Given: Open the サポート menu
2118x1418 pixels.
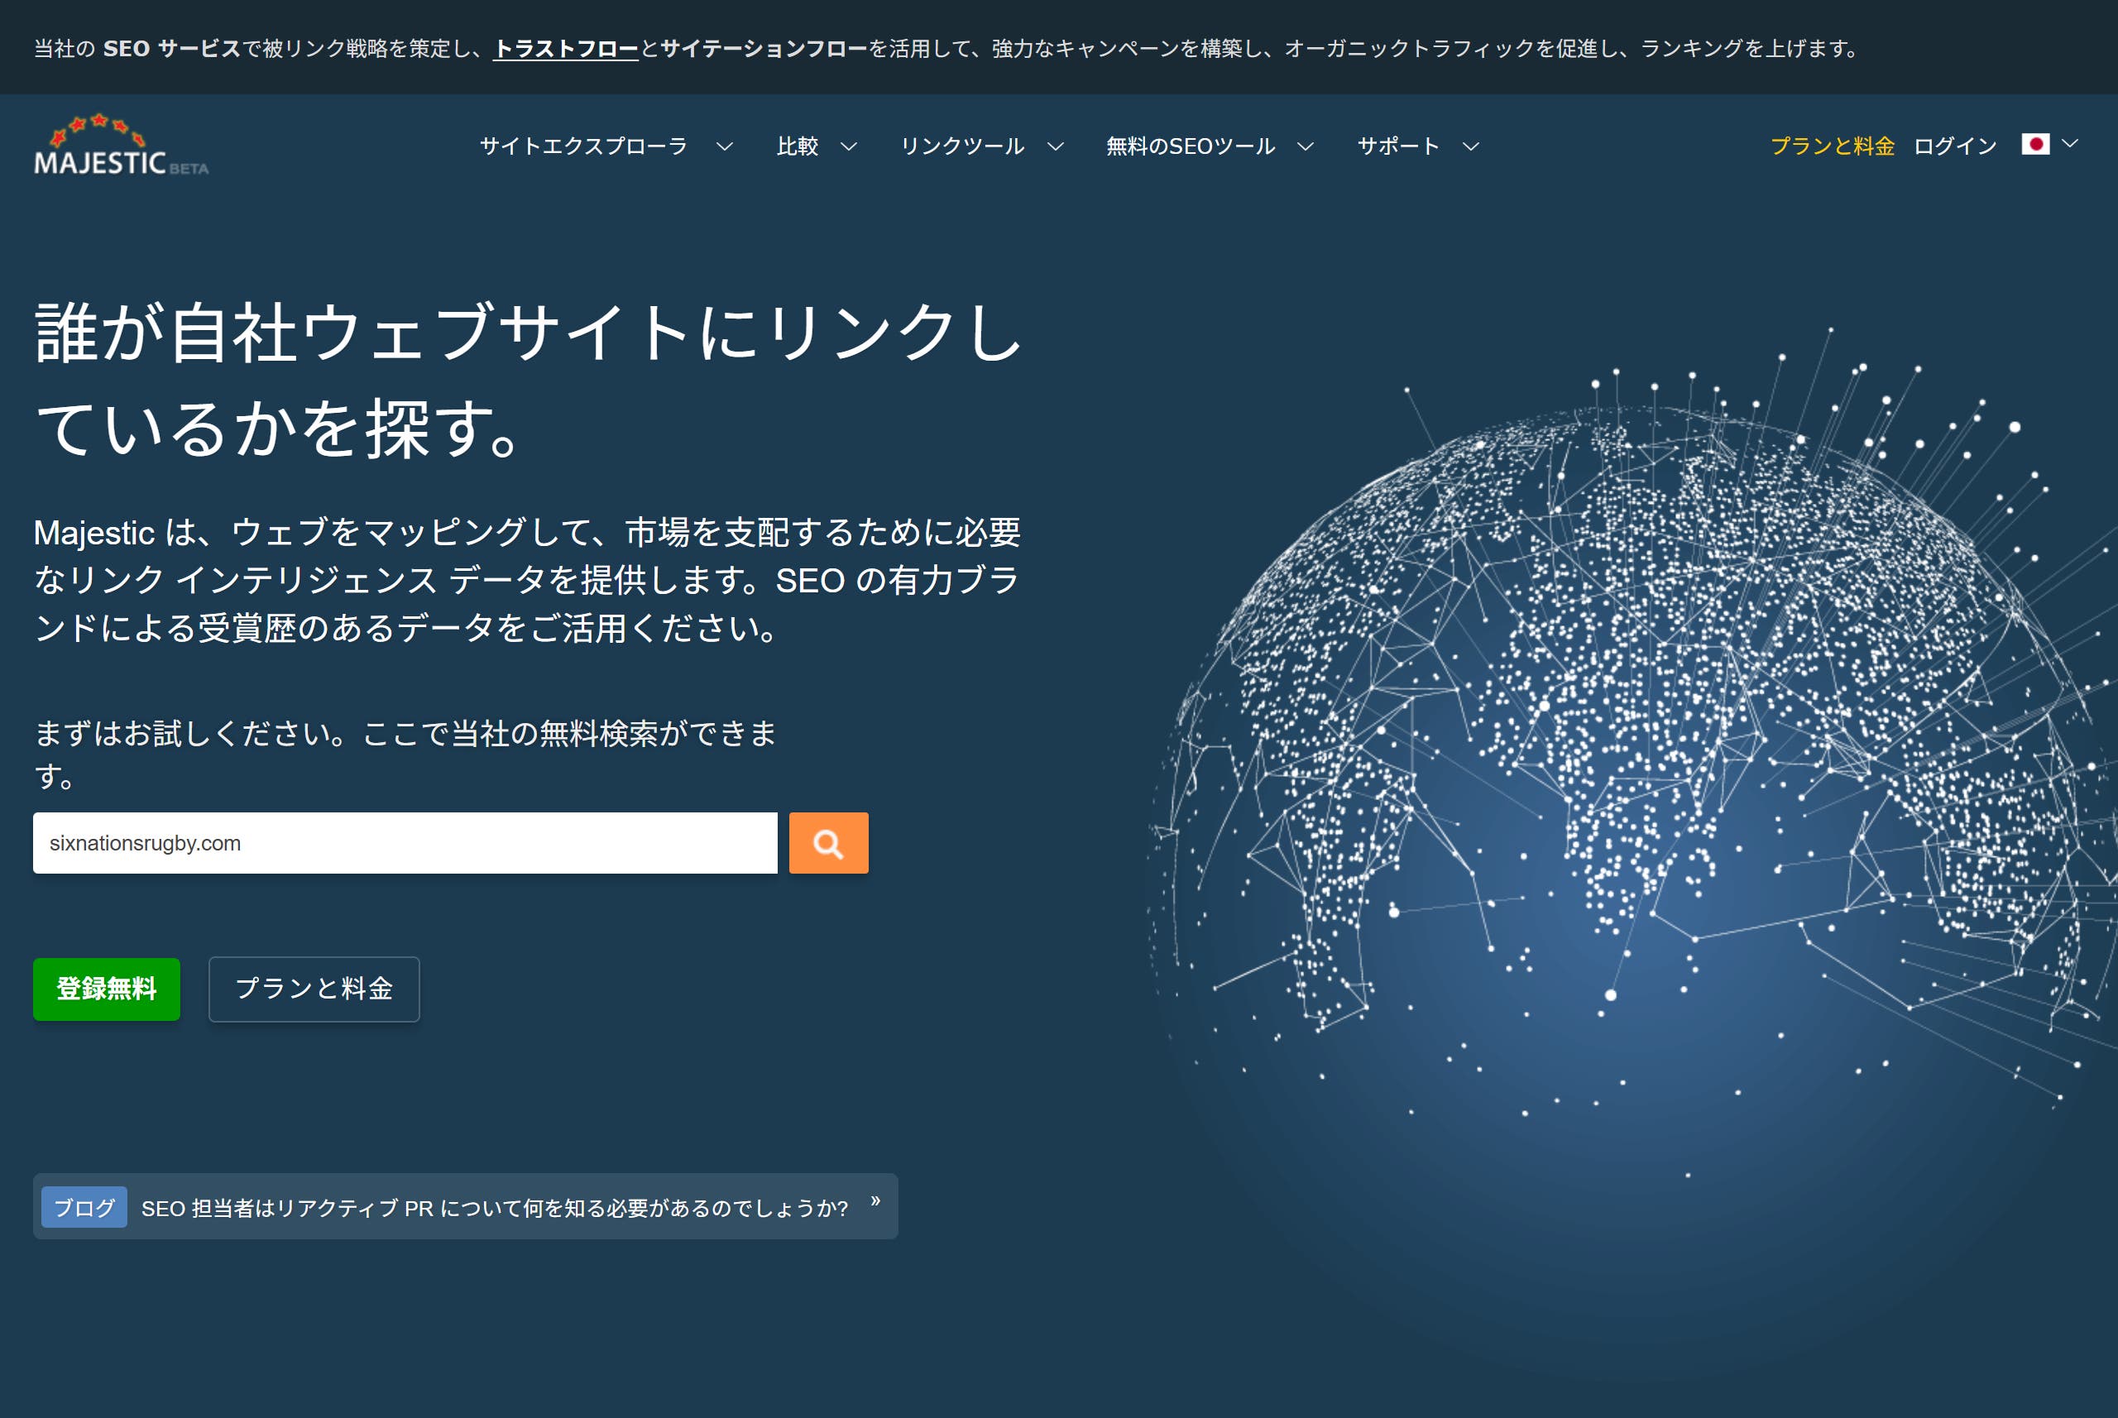Looking at the screenshot, I should [x=1398, y=146].
